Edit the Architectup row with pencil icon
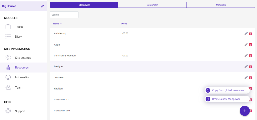 pyautogui.click(x=246, y=33)
